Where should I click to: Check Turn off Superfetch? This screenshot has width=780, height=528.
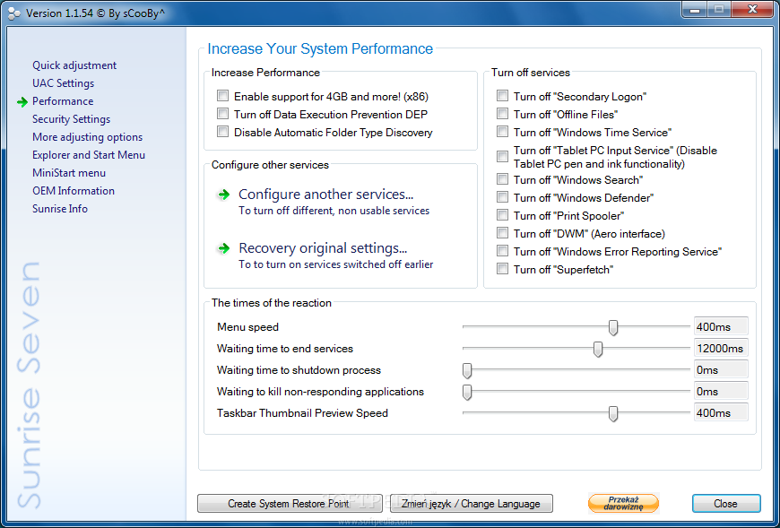[x=502, y=269]
